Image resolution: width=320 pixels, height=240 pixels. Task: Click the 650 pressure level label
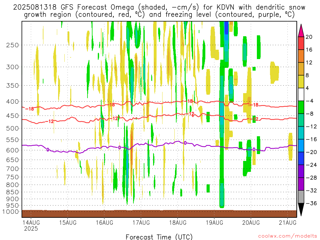coord(12,160)
